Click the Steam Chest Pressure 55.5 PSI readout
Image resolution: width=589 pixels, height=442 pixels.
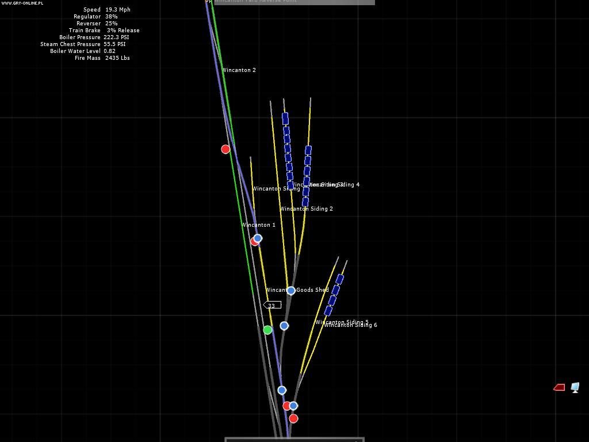click(x=83, y=44)
